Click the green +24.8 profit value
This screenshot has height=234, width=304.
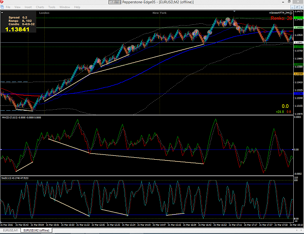coord(280,112)
